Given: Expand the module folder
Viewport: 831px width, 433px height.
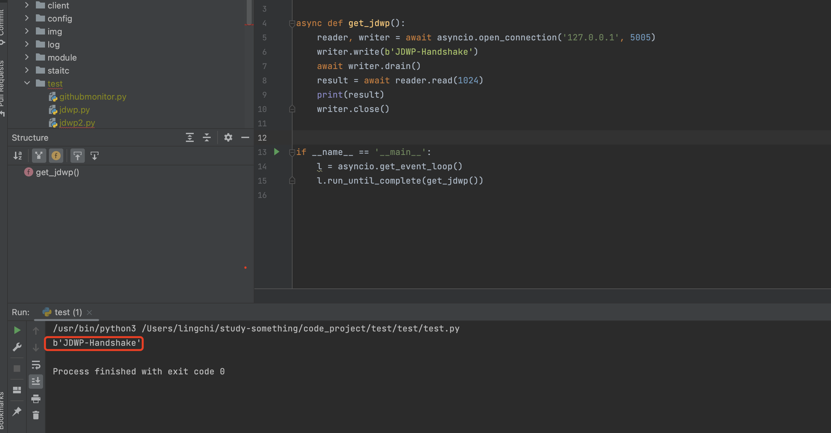Looking at the screenshot, I should coord(27,57).
